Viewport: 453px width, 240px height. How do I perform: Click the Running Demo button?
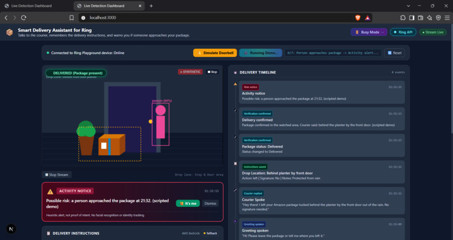point(261,53)
